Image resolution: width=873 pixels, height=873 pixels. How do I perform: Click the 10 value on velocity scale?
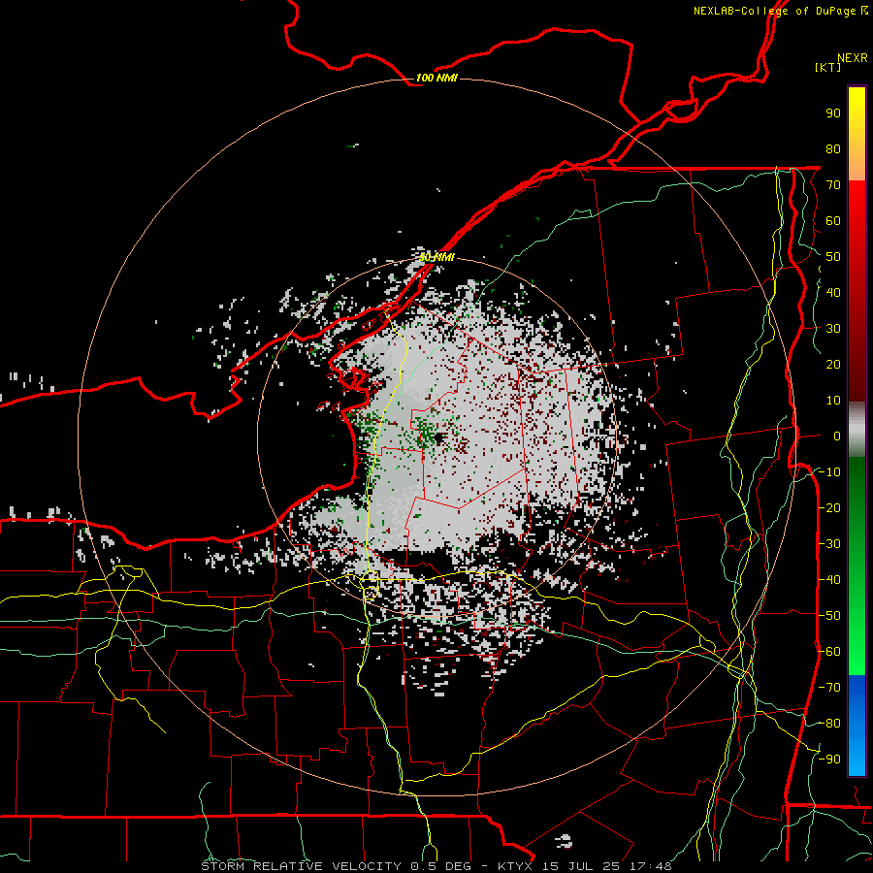click(x=833, y=401)
